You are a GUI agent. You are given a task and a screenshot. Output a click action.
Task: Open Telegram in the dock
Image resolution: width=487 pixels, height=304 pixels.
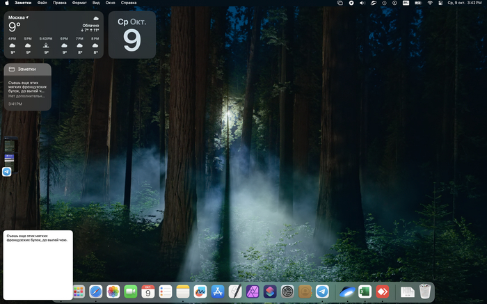(322, 292)
